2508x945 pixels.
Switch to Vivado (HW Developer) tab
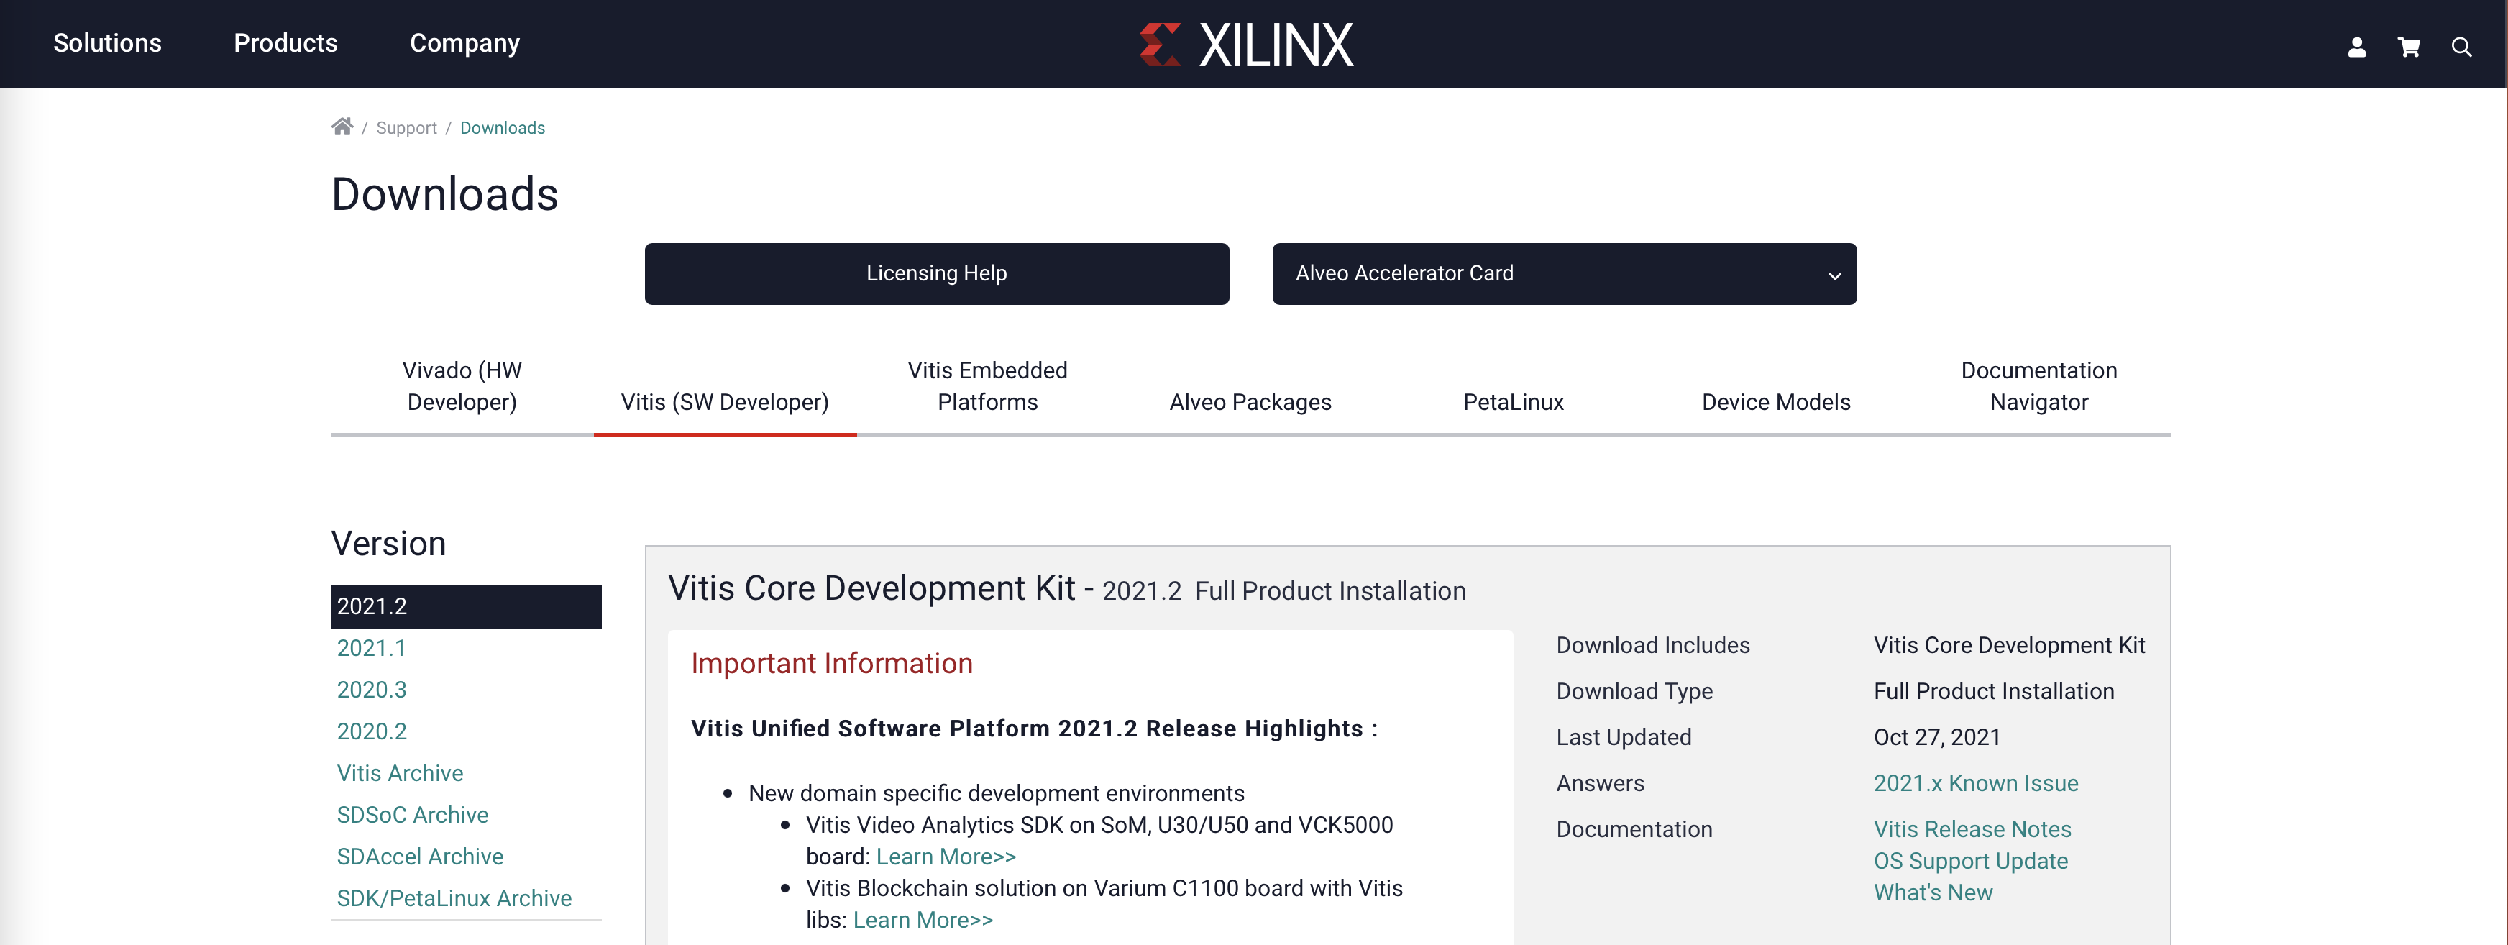(462, 385)
